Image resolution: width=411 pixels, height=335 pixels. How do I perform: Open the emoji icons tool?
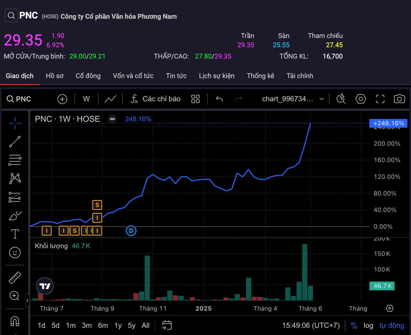(15, 252)
